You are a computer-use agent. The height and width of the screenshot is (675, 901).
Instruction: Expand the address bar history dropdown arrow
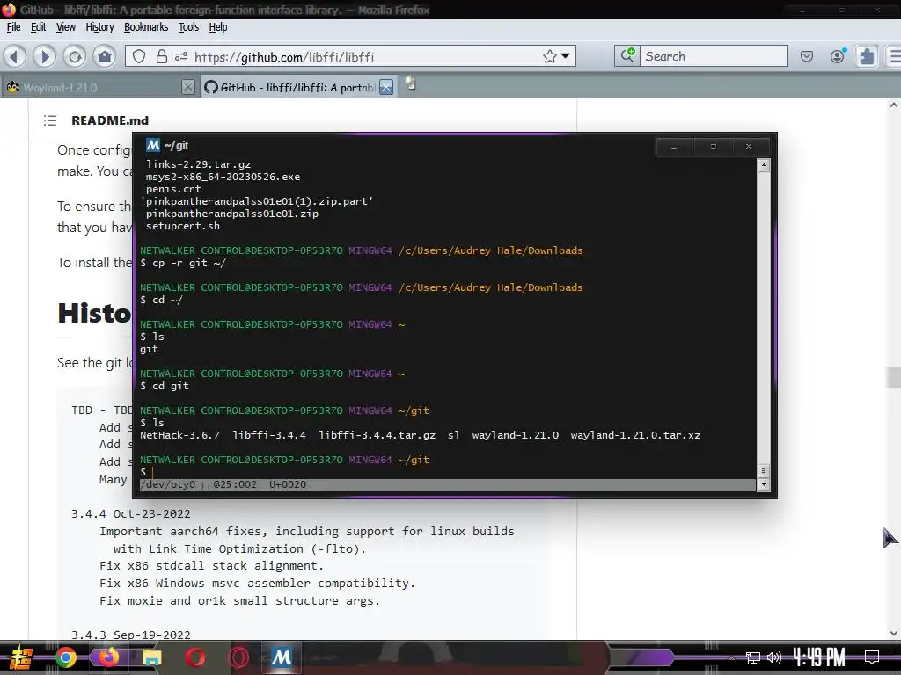566,56
